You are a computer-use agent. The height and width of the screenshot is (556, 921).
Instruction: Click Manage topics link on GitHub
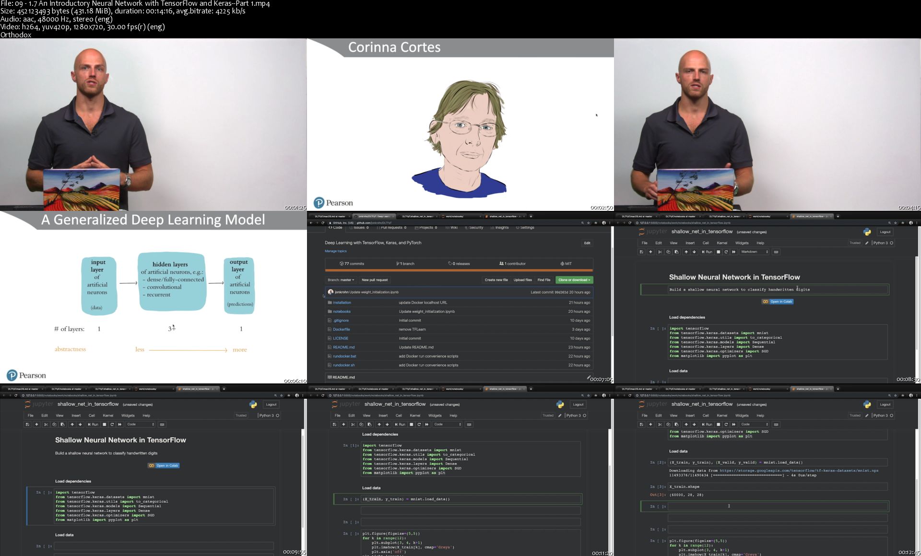pos(335,251)
